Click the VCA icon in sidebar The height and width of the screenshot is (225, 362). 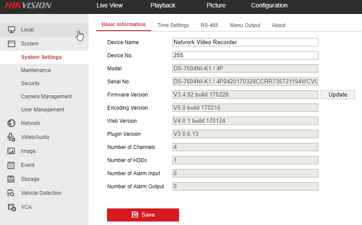[x=12, y=207]
